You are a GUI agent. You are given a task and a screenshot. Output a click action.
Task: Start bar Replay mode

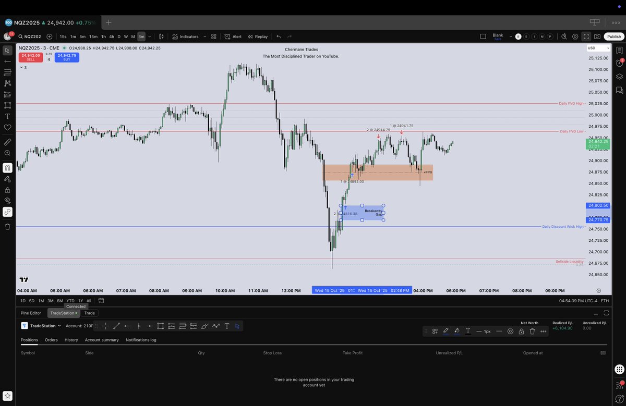point(258,36)
